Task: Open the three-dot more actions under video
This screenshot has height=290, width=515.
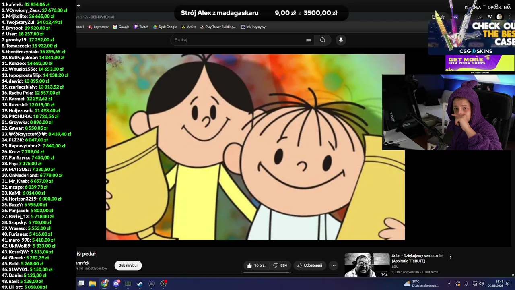Action: (333, 265)
